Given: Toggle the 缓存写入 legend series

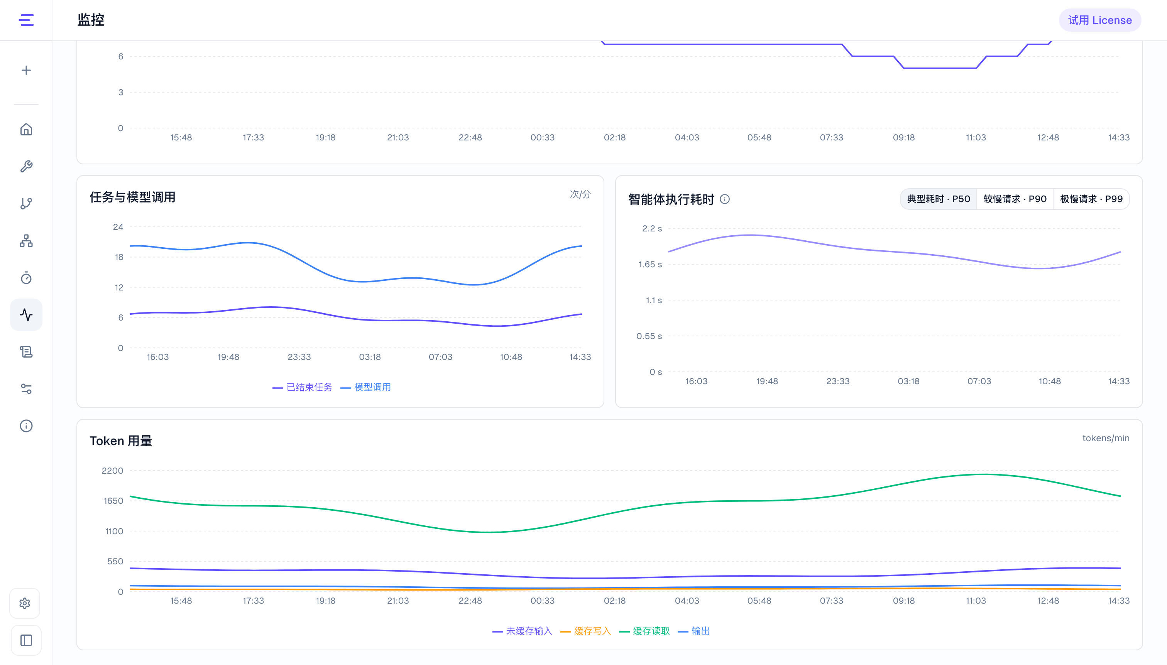Looking at the screenshot, I should coord(585,631).
